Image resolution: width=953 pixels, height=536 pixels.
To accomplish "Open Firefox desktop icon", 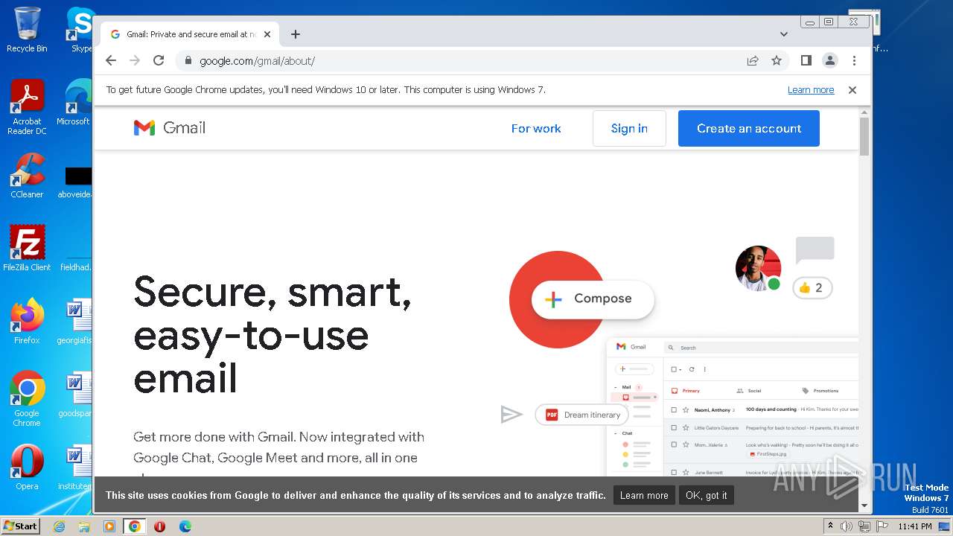I will point(27,322).
